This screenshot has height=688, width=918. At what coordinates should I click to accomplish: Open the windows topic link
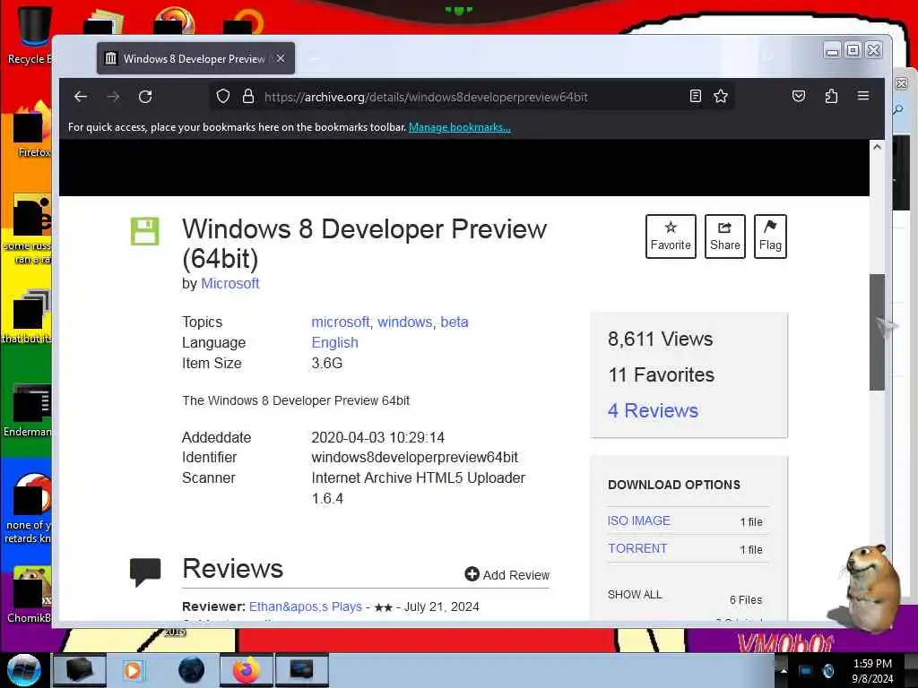click(x=404, y=322)
